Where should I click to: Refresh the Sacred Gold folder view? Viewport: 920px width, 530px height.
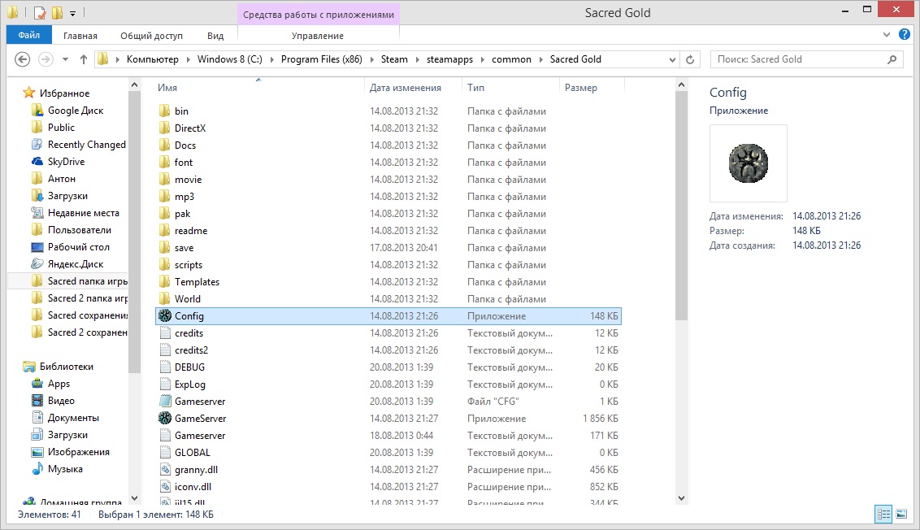690,59
